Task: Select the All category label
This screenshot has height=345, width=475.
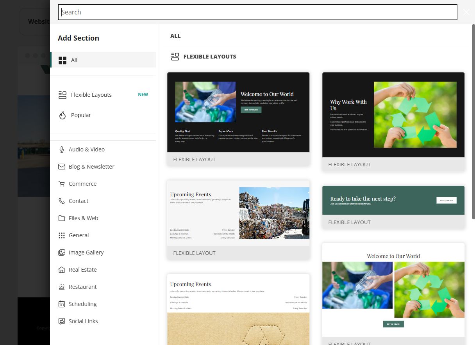Action: click(x=74, y=60)
